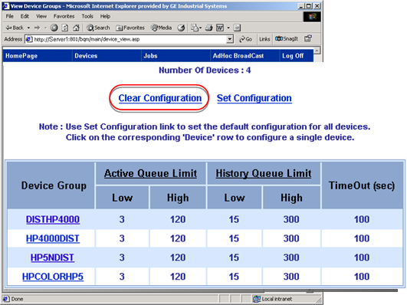Click the SnagIt window capture icon
407x305 pixels.
click(308, 38)
